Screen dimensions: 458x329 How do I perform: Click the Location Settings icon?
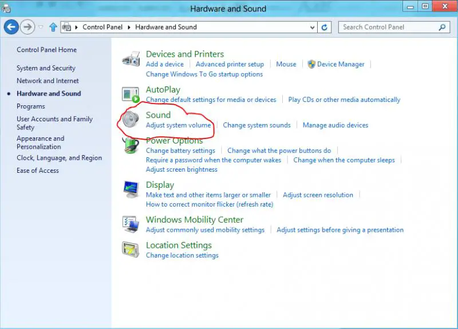(x=131, y=250)
